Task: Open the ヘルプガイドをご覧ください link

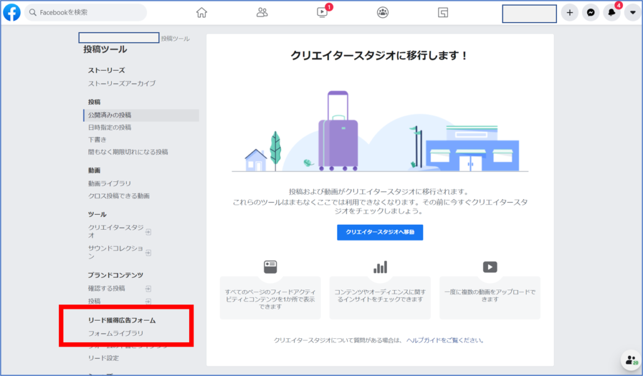Action: [x=445, y=340]
